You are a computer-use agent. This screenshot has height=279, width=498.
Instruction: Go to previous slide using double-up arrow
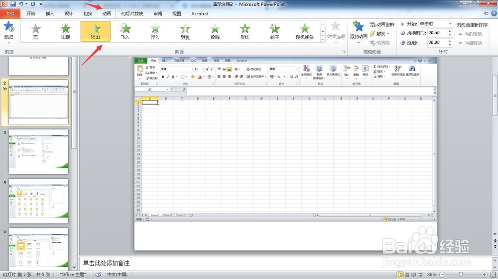(x=495, y=241)
